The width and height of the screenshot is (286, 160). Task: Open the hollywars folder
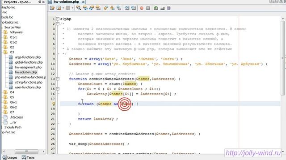(16, 32)
